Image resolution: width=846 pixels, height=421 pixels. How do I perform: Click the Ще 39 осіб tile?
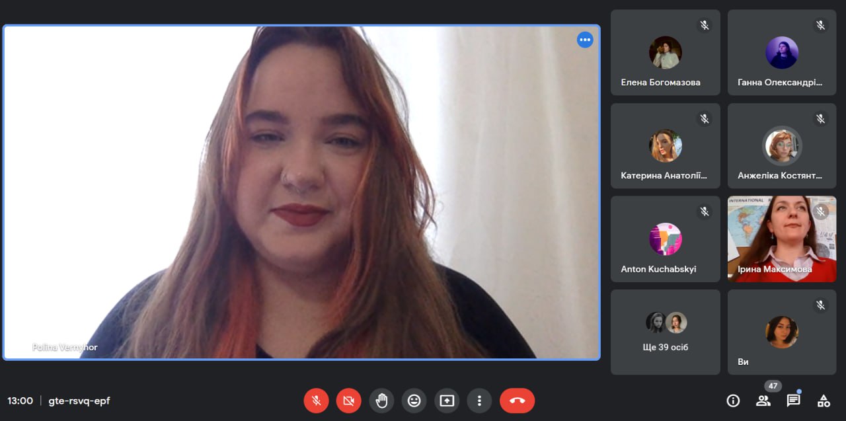click(x=665, y=332)
